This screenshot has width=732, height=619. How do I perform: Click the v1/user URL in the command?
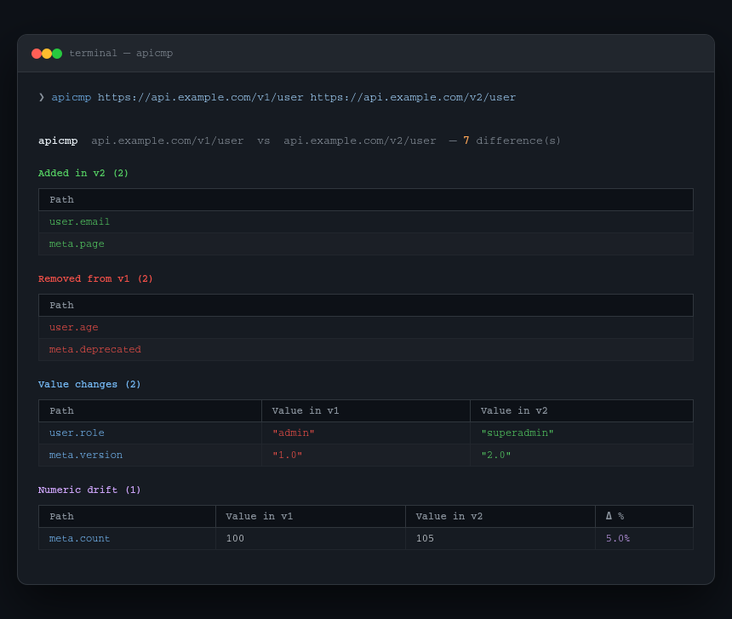click(200, 97)
